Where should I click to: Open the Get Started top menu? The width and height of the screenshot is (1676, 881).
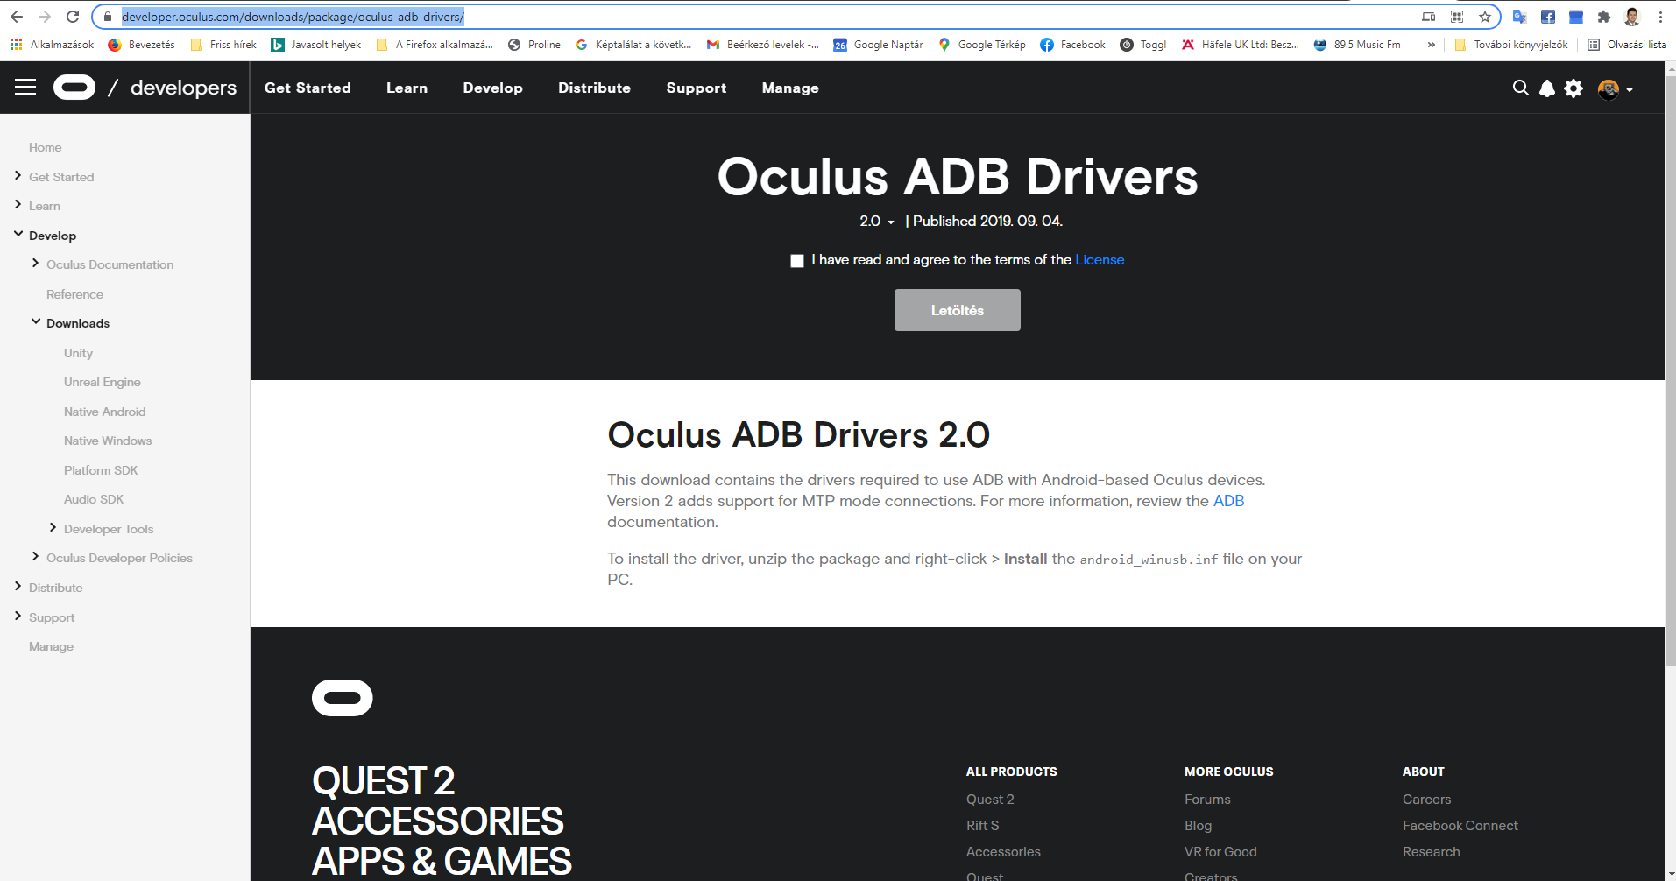point(308,88)
